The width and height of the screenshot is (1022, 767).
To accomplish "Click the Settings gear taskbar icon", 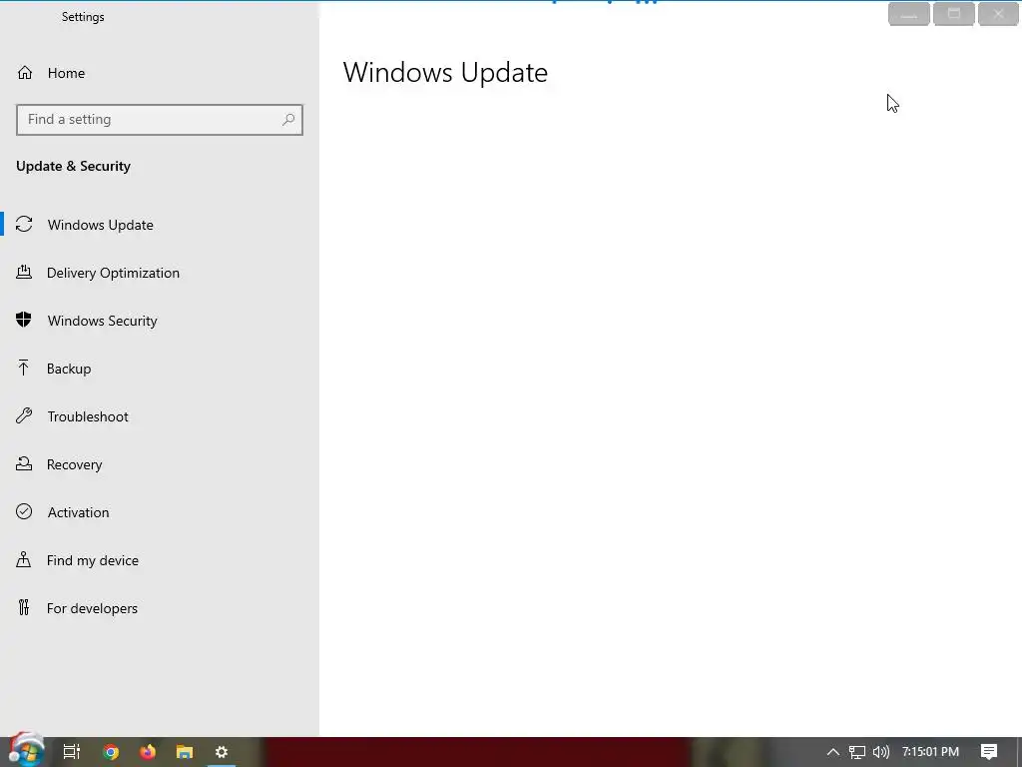I will [x=222, y=752].
